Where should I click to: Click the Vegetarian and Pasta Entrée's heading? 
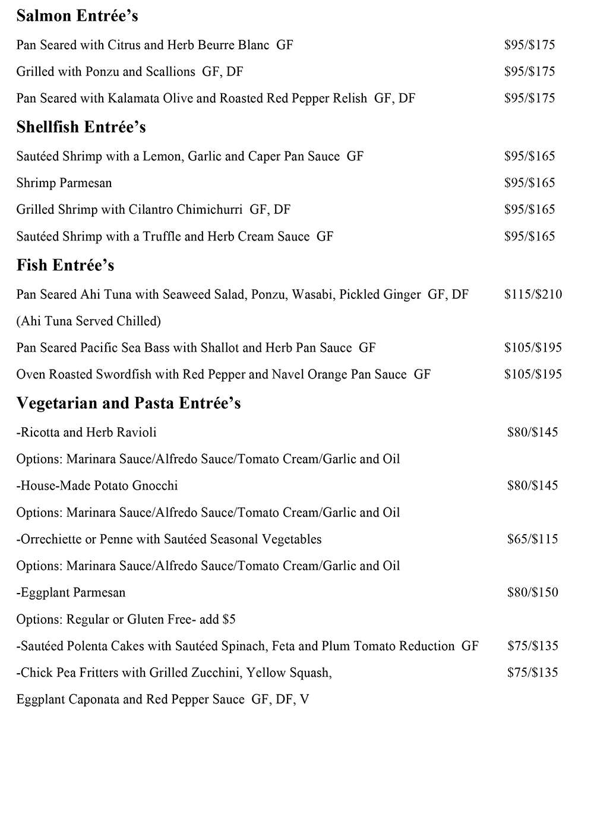(x=128, y=403)
